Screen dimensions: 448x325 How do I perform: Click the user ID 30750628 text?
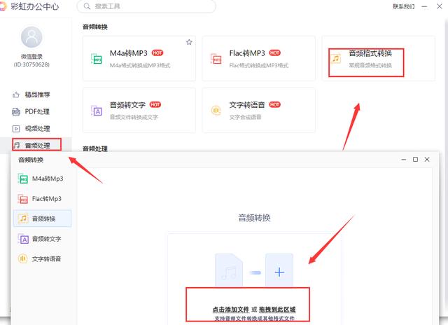click(x=31, y=64)
